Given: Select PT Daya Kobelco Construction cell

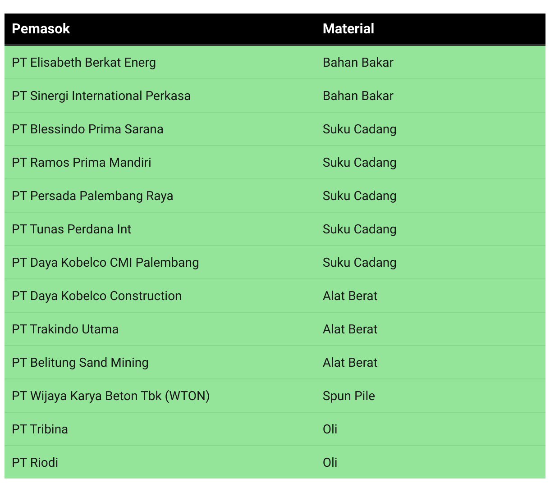Looking at the screenshot, I should [x=97, y=296].
